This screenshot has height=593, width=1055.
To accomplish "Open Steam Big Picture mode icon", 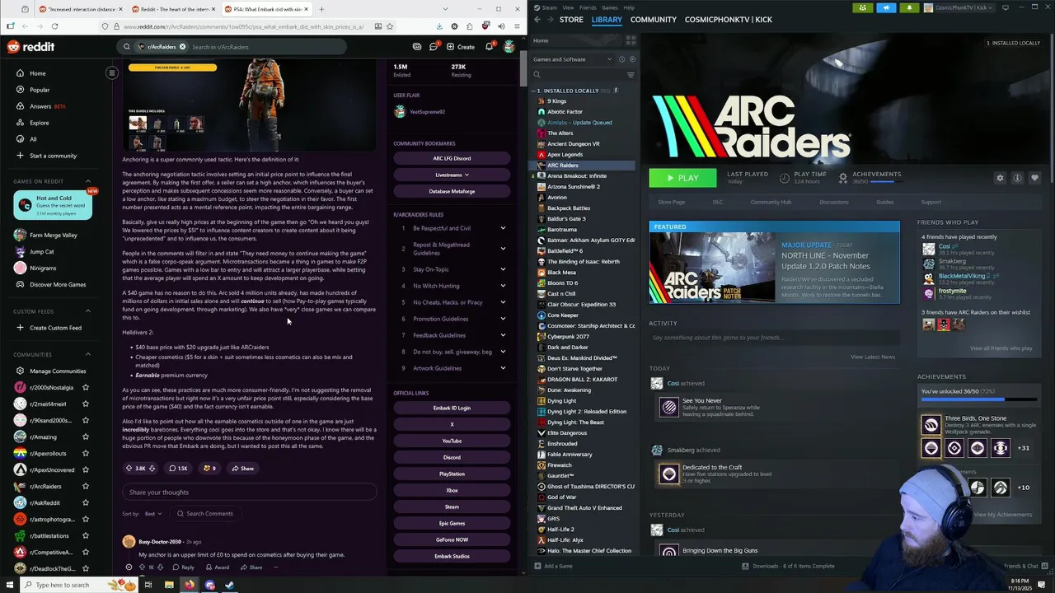I will tap(1005, 7).
